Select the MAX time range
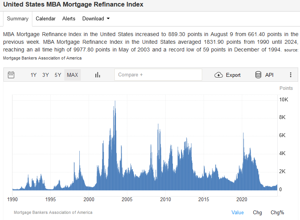Screen dimensions: 300x220 72,75
